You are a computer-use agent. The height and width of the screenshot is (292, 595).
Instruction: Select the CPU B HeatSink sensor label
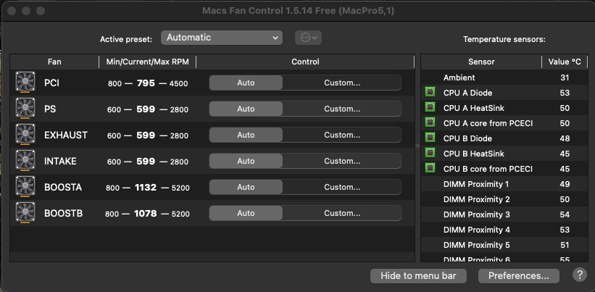[x=473, y=154]
